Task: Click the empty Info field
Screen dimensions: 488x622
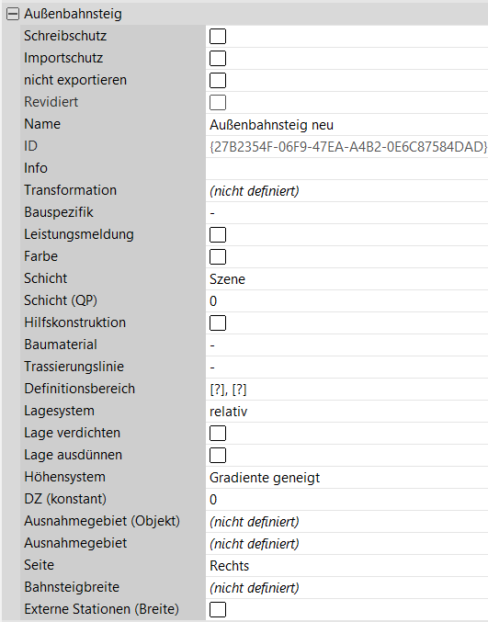Action: tap(346, 168)
